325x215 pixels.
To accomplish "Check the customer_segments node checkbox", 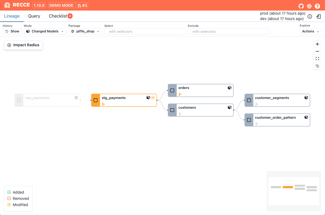I will tap(249, 100).
